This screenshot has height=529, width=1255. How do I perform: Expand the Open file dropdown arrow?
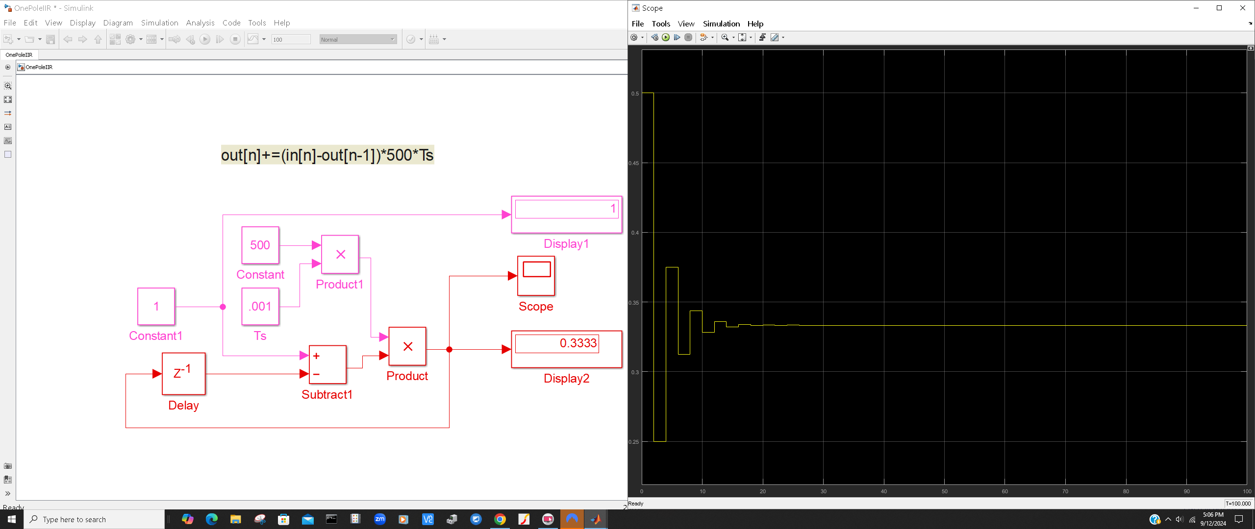point(40,39)
